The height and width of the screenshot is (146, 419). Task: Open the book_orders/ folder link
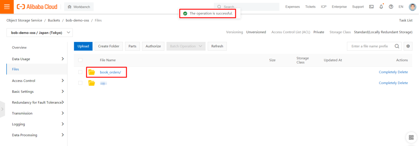click(110, 72)
